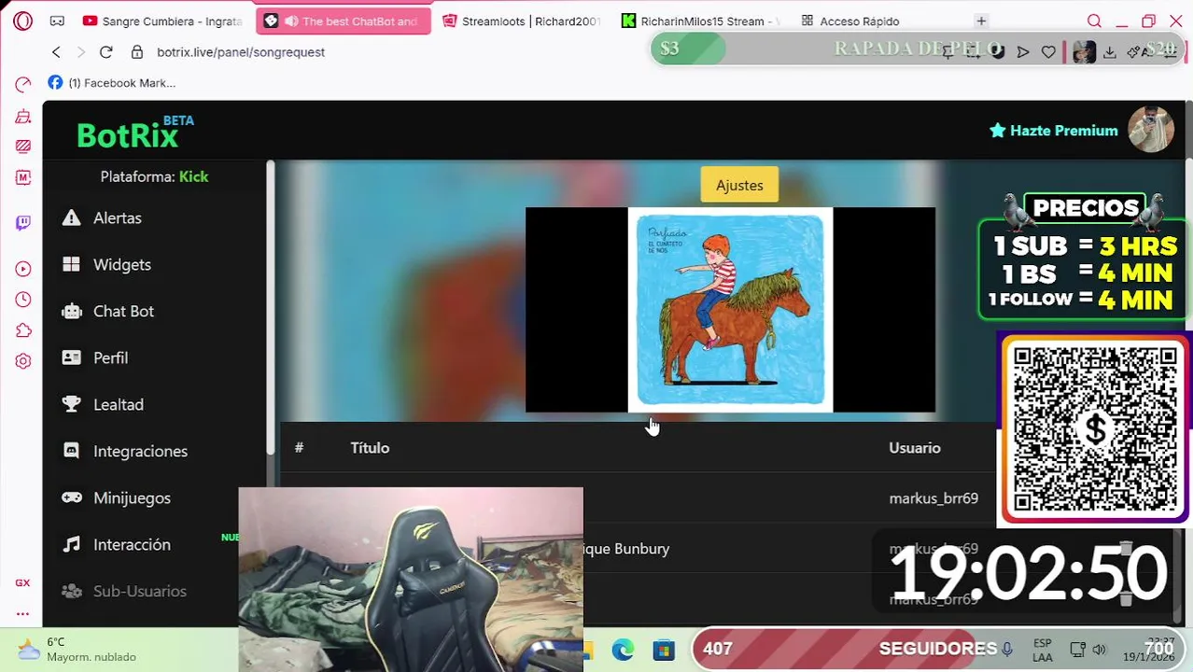Open Widgets in the BotRix sidebar
This screenshot has width=1193, height=672.
122,264
